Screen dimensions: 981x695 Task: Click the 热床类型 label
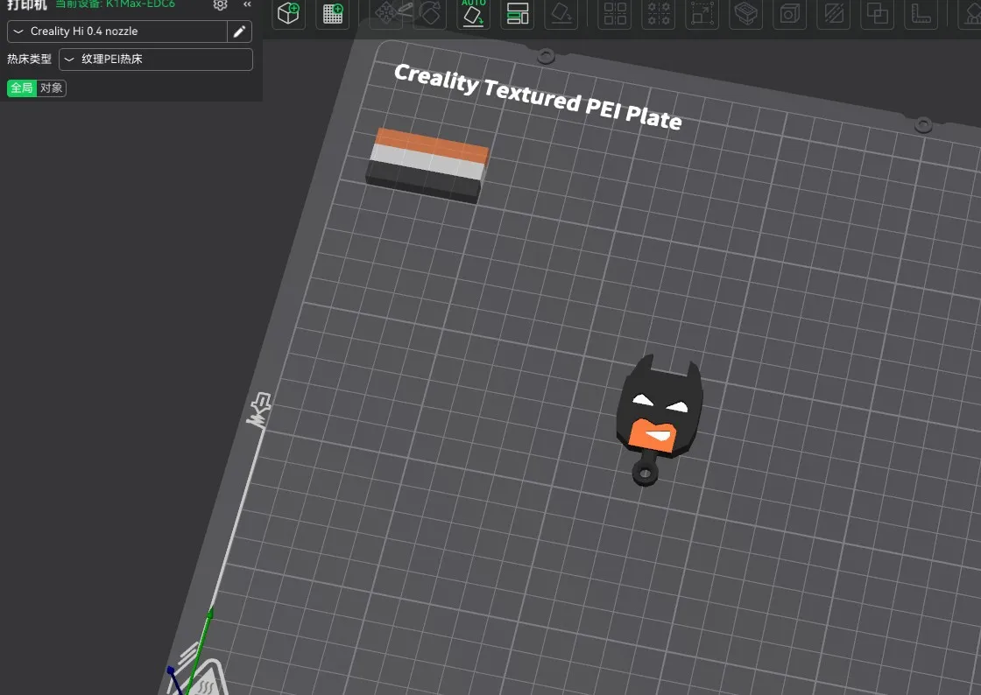tap(30, 60)
